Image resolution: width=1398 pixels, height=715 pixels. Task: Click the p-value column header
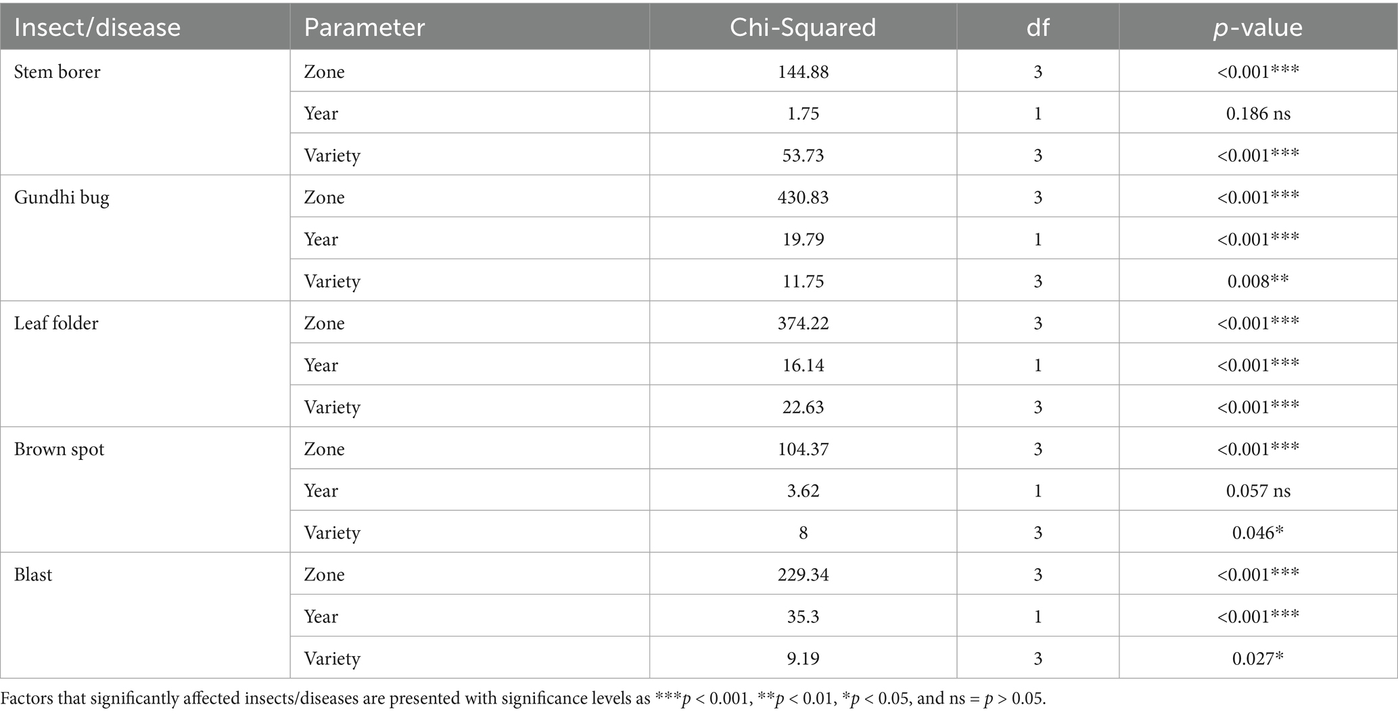[1257, 27]
